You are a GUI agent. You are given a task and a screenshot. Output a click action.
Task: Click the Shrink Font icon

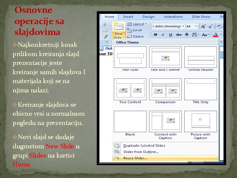(210, 26)
